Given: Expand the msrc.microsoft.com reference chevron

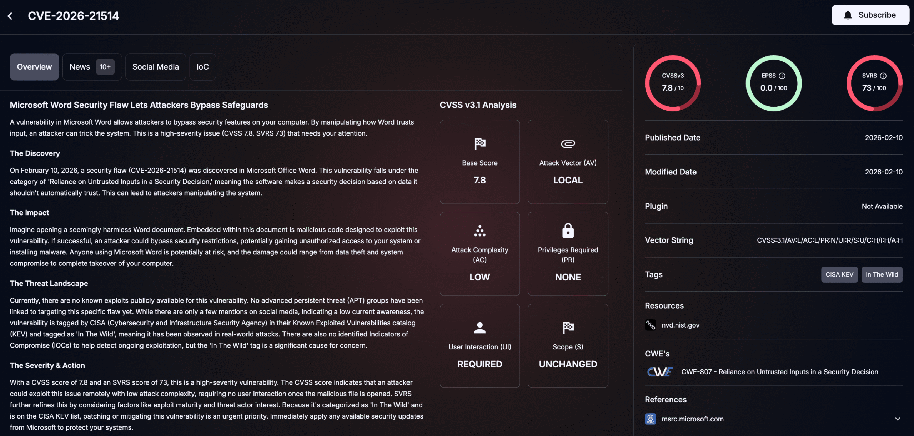Looking at the screenshot, I should coord(897,419).
